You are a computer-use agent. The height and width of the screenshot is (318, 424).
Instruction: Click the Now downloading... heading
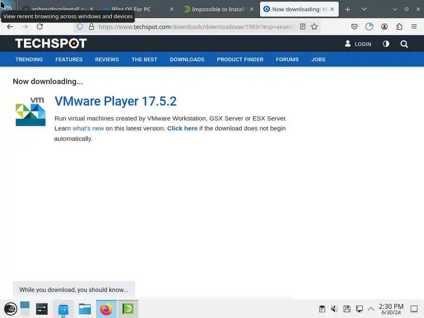48,82
